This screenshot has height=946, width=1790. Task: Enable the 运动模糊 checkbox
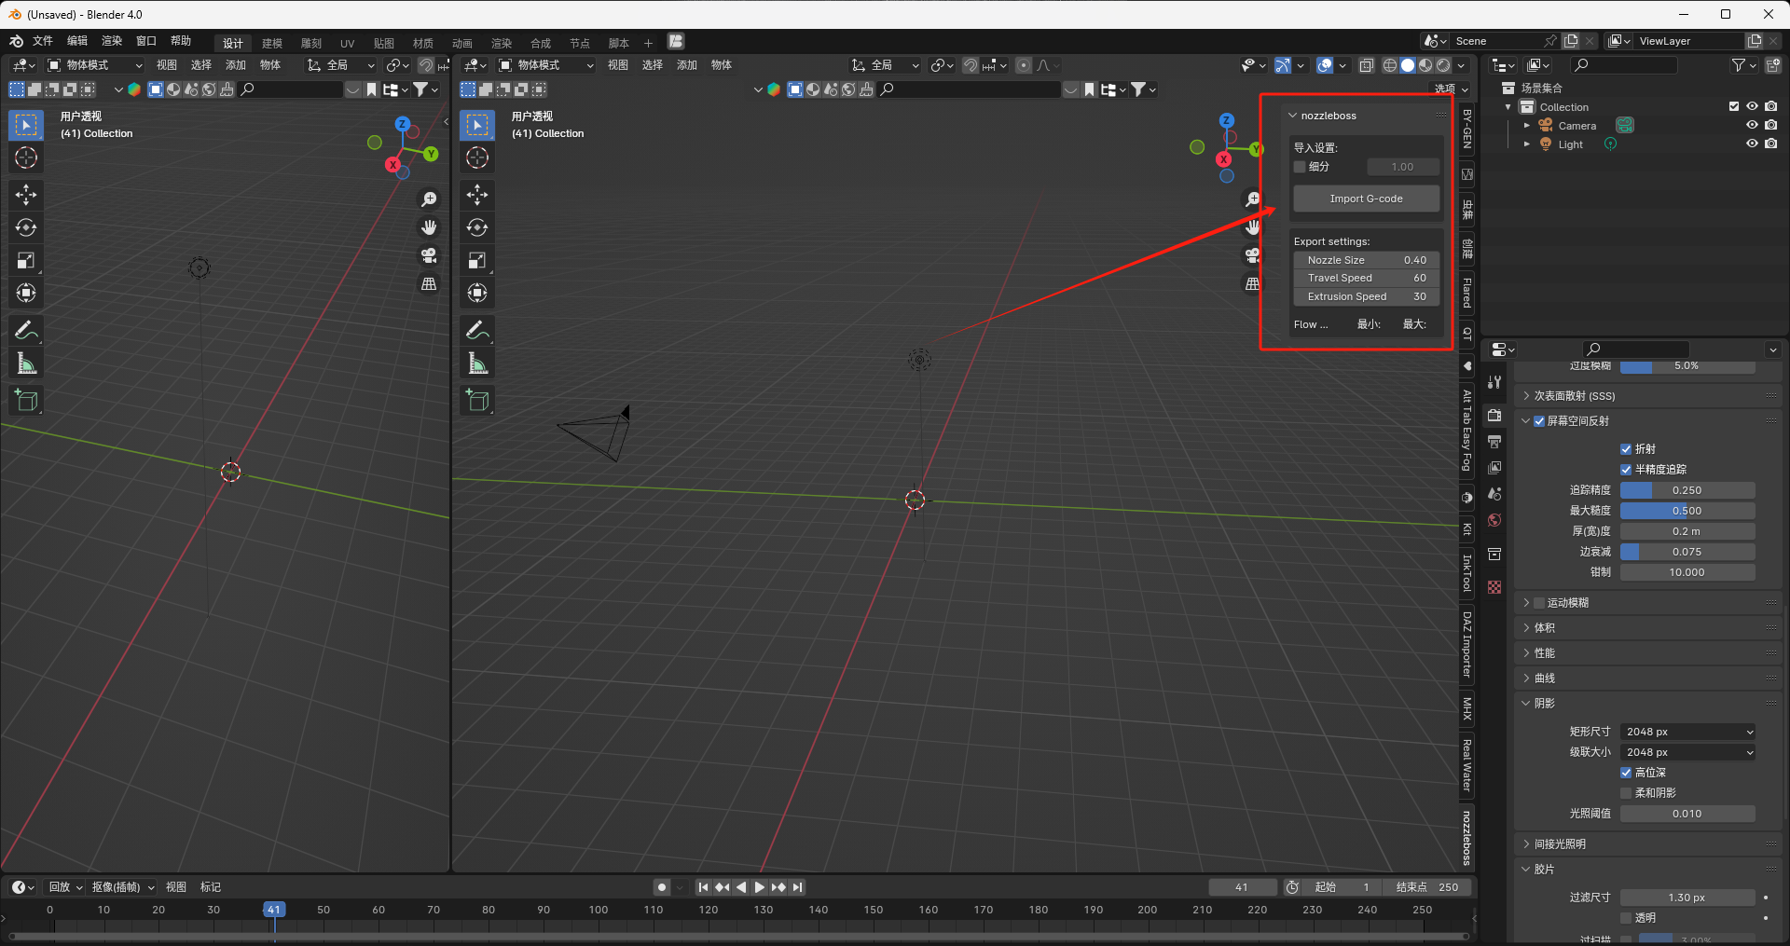[1539, 603]
